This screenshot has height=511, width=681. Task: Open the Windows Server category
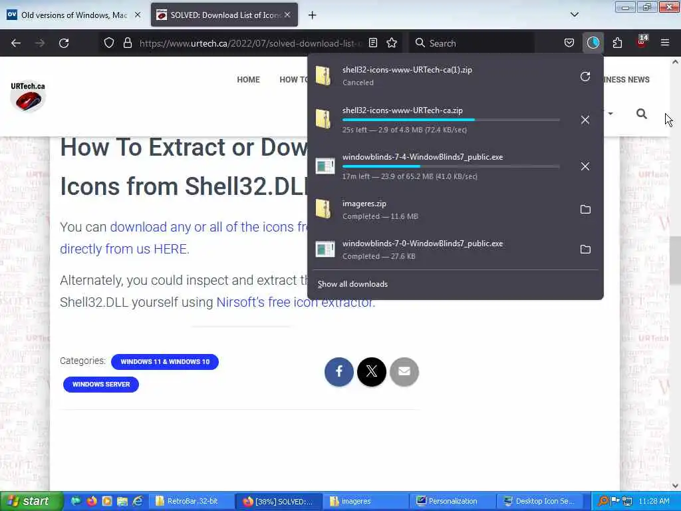pos(101,385)
